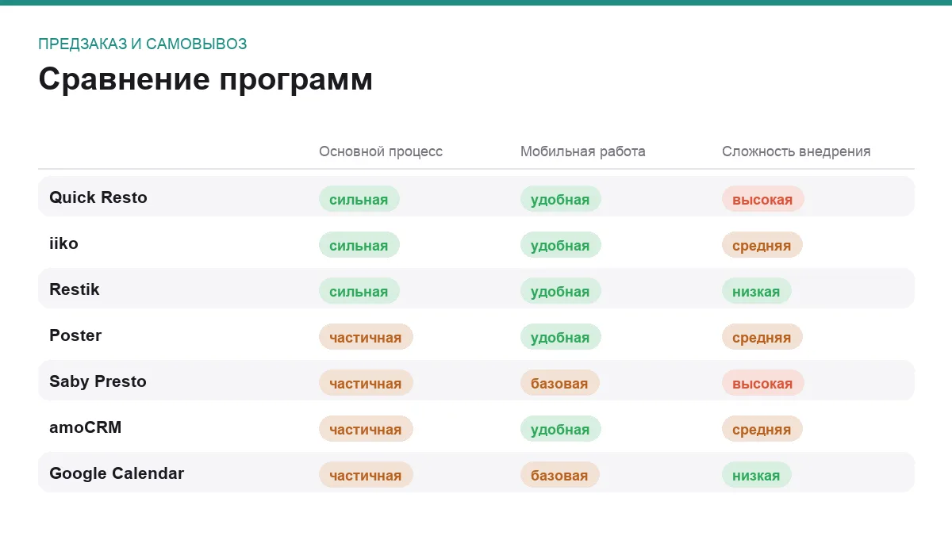
Task: Click "удобная" badge in iiko row
Action: pos(561,245)
